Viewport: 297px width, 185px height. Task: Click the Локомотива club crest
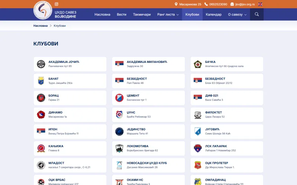tap(119, 148)
